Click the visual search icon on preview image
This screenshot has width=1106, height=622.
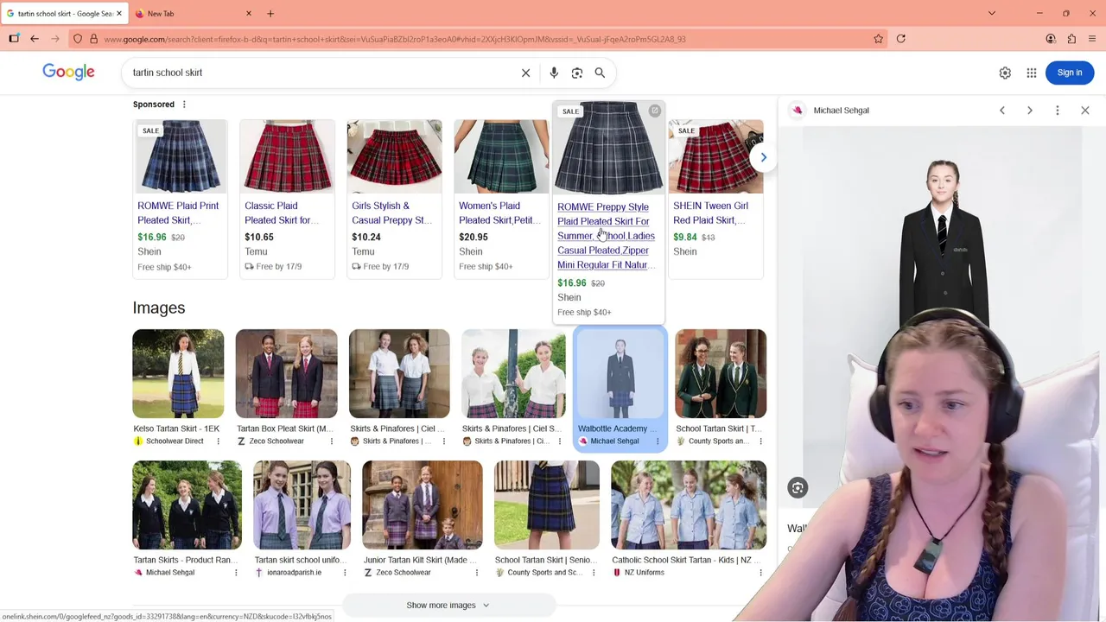point(798,488)
